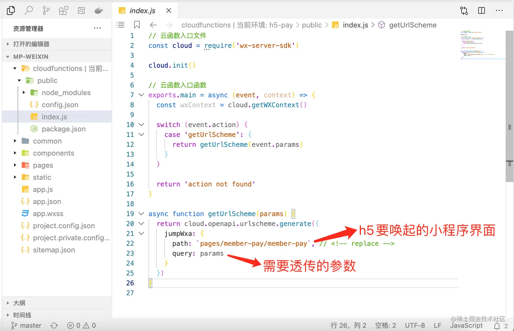Open app.wxss in the file tree

coord(57,213)
